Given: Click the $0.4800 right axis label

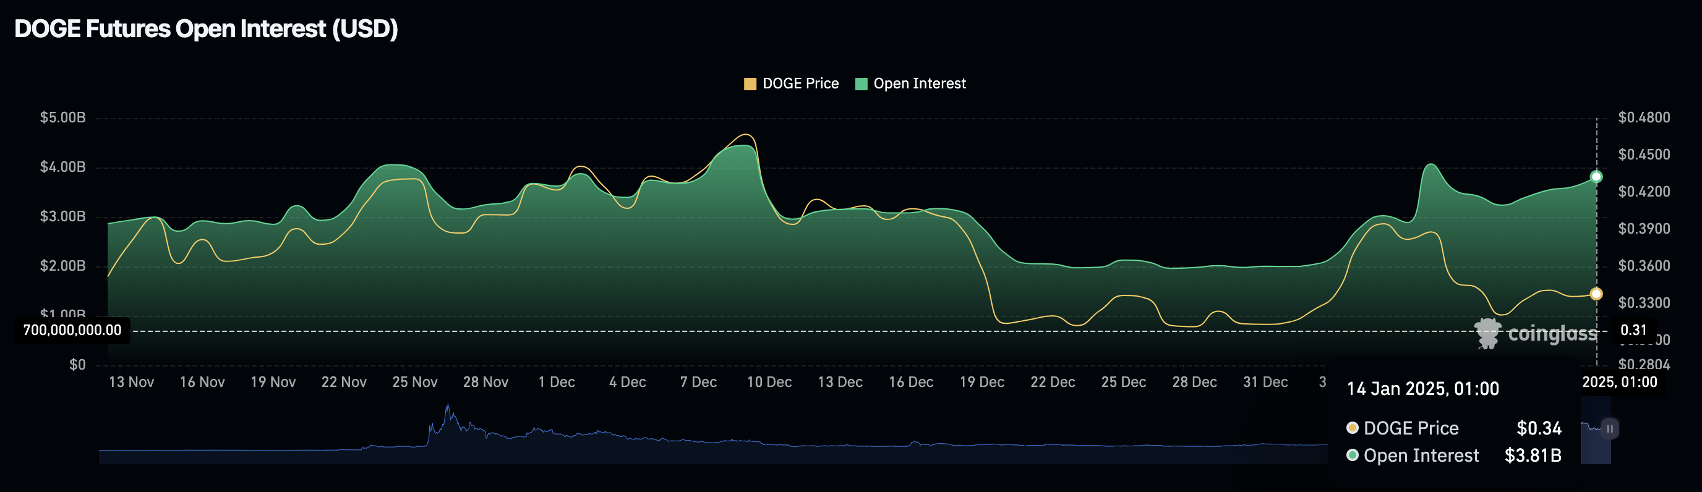Looking at the screenshot, I should (1644, 117).
